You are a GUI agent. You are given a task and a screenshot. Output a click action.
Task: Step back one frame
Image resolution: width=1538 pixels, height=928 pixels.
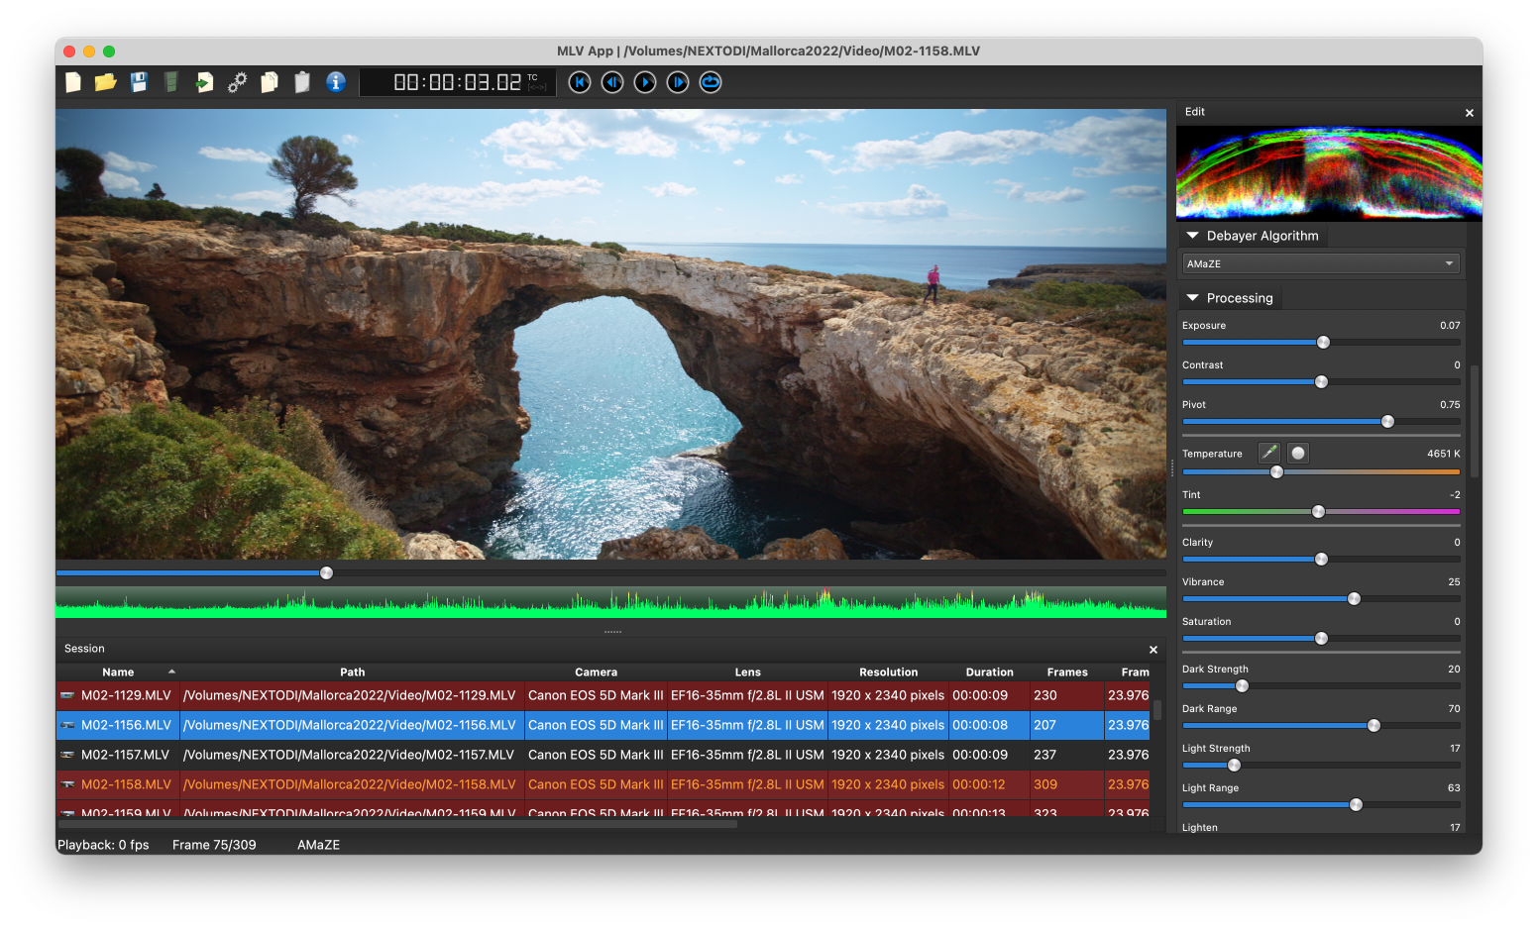click(612, 82)
